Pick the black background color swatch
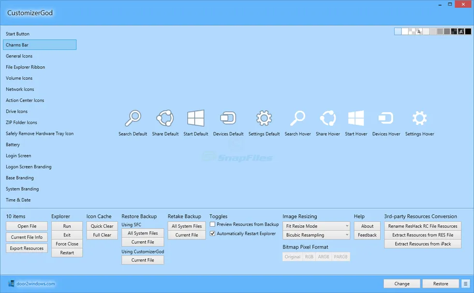Screen dimensions: 474x293 (468, 31)
